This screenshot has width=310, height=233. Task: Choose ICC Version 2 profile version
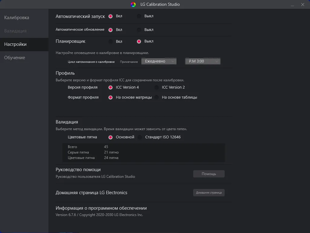tap(157, 87)
